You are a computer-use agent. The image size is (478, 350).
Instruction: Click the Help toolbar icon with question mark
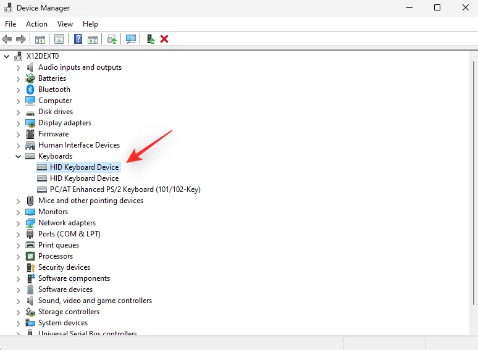click(x=78, y=39)
